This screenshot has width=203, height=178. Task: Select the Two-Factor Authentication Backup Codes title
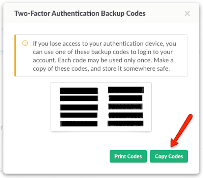[80, 14]
